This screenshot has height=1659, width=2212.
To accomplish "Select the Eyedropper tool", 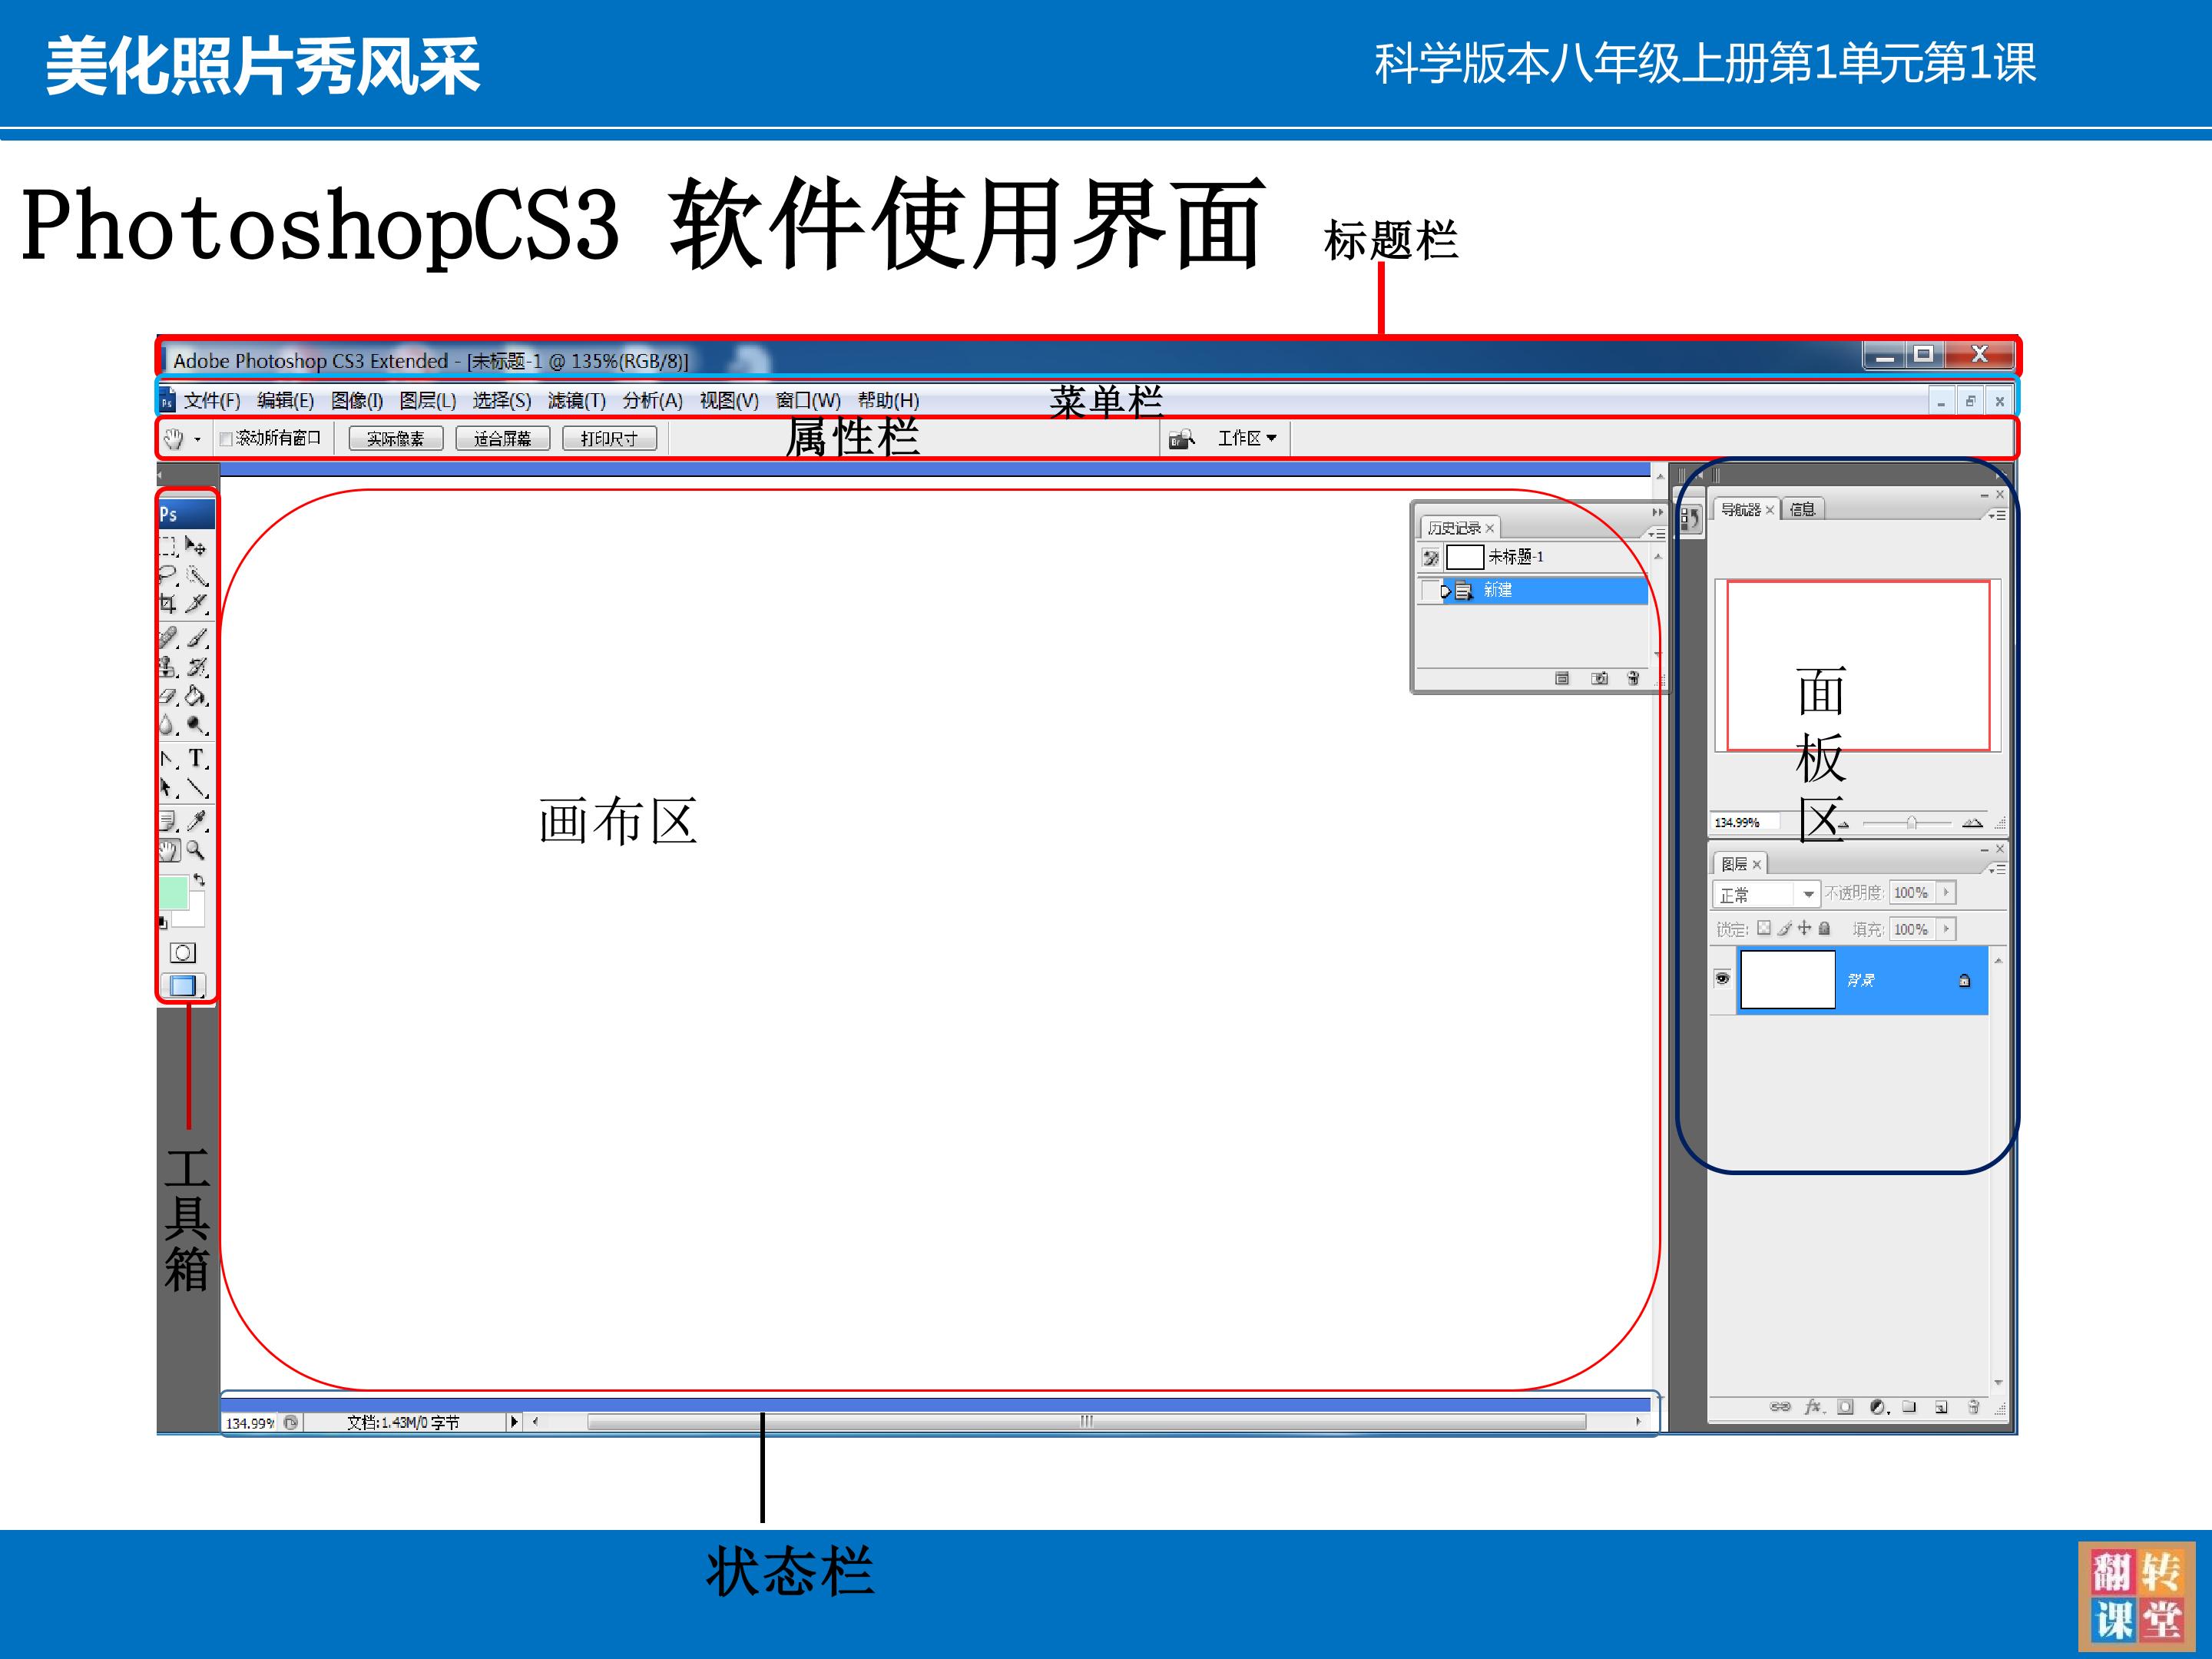I will point(197,821).
